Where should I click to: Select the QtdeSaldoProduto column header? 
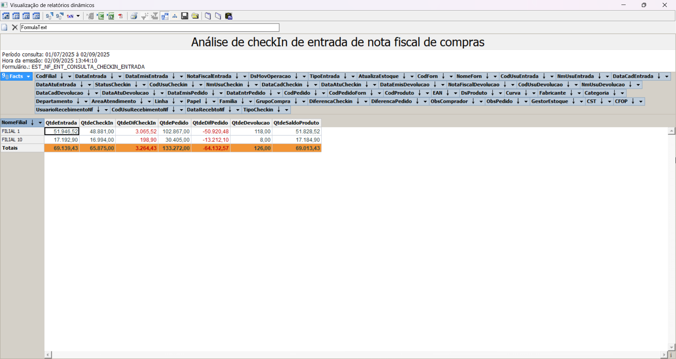(x=296, y=123)
